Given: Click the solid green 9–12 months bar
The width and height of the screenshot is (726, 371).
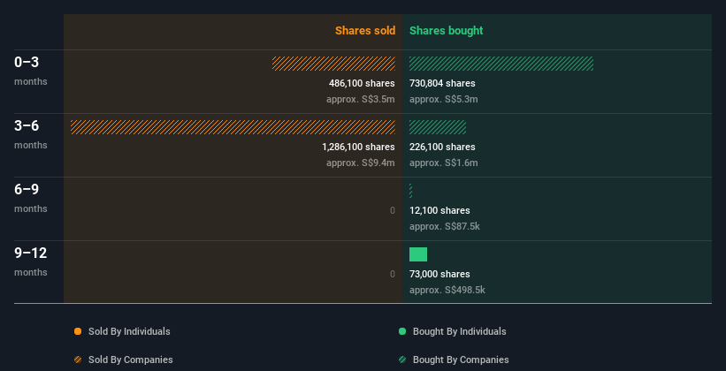Looking at the screenshot, I should 418,254.
